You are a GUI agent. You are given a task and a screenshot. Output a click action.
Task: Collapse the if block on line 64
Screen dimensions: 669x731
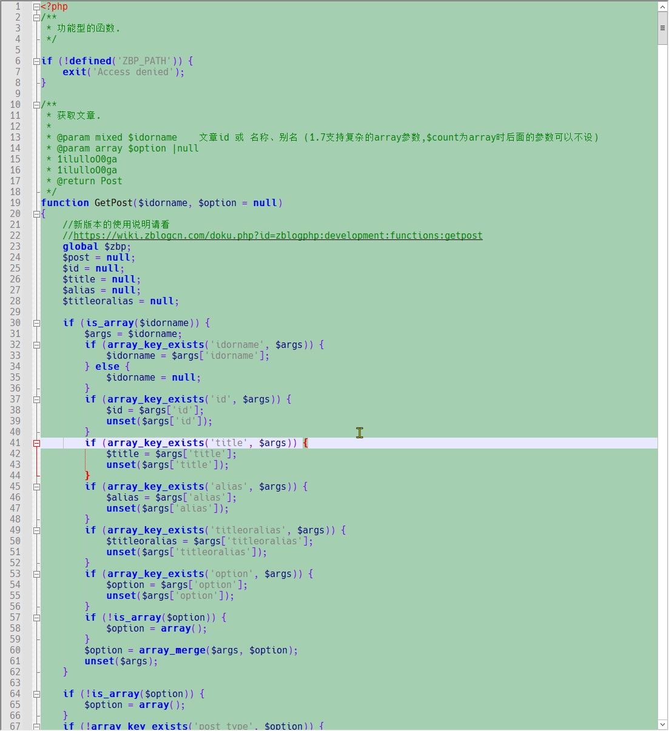click(x=36, y=694)
